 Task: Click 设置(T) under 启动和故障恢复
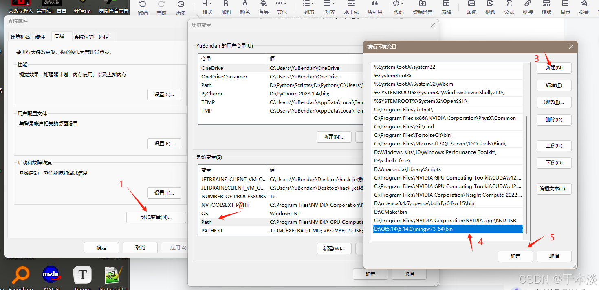[x=164, y=193]
